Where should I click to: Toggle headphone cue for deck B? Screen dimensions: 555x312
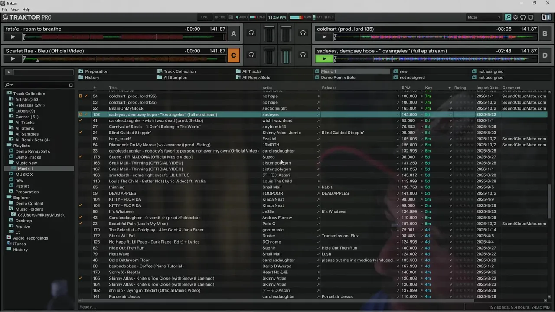(x=303, y=33)
